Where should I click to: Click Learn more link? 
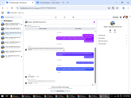tap(70, 88)
